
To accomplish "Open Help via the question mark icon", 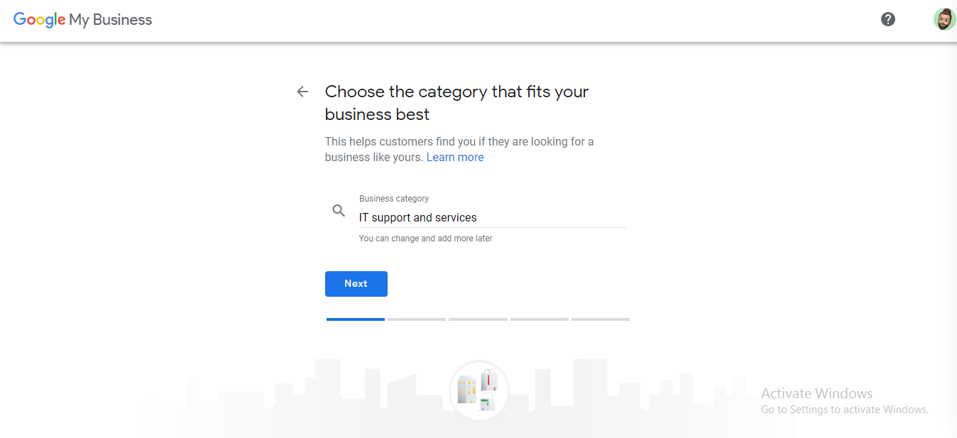I will coord(887,19).
